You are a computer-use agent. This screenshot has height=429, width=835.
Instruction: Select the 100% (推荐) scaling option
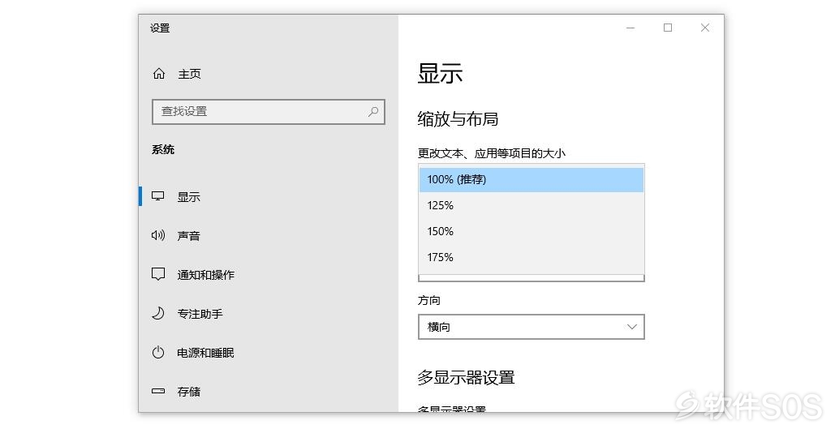pos(532,179)
